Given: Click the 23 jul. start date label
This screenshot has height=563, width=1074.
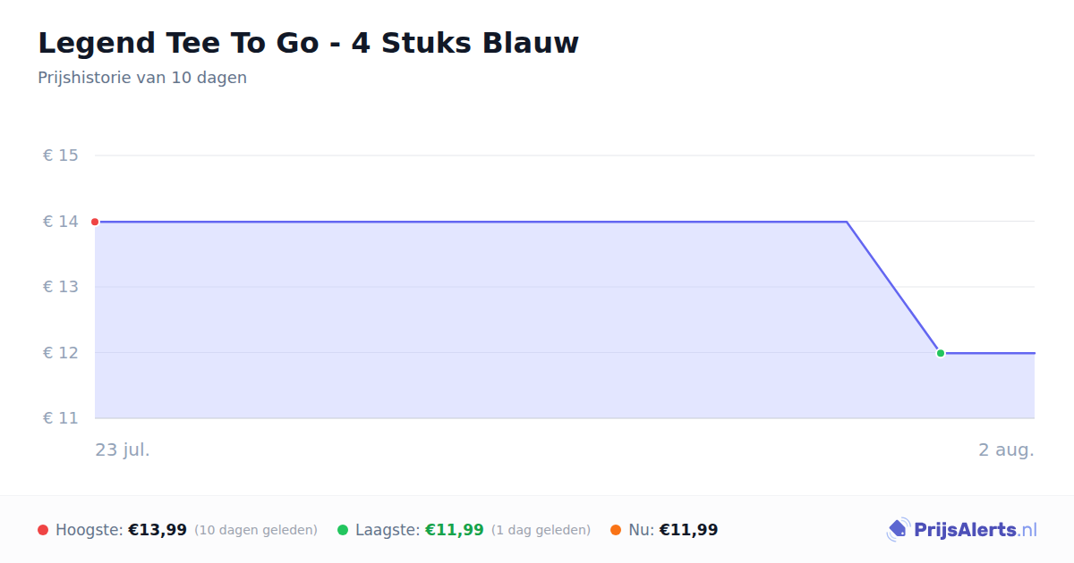Looking at the screenshot, I should coord(123,450).
